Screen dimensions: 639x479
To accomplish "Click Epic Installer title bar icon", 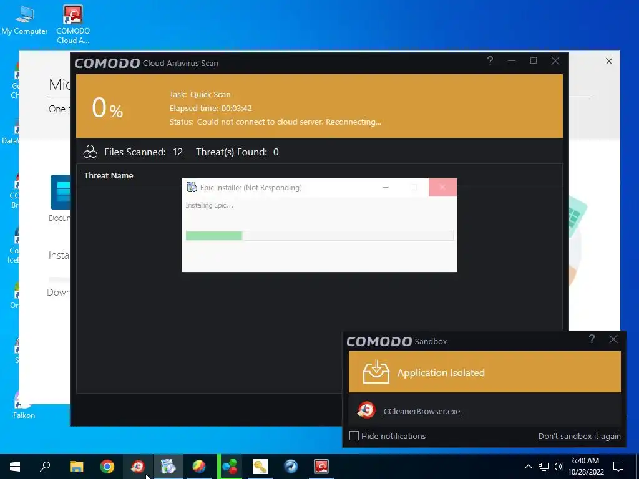I will point(192,187).
